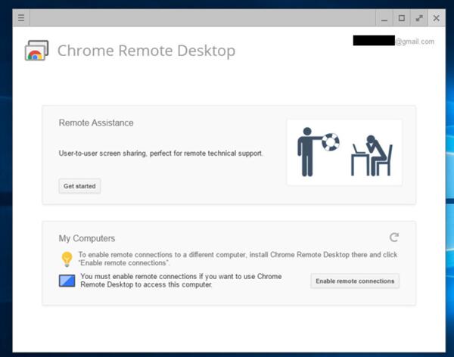
Task: Click Get started under Remote Assistance
Action: point(79,186)
